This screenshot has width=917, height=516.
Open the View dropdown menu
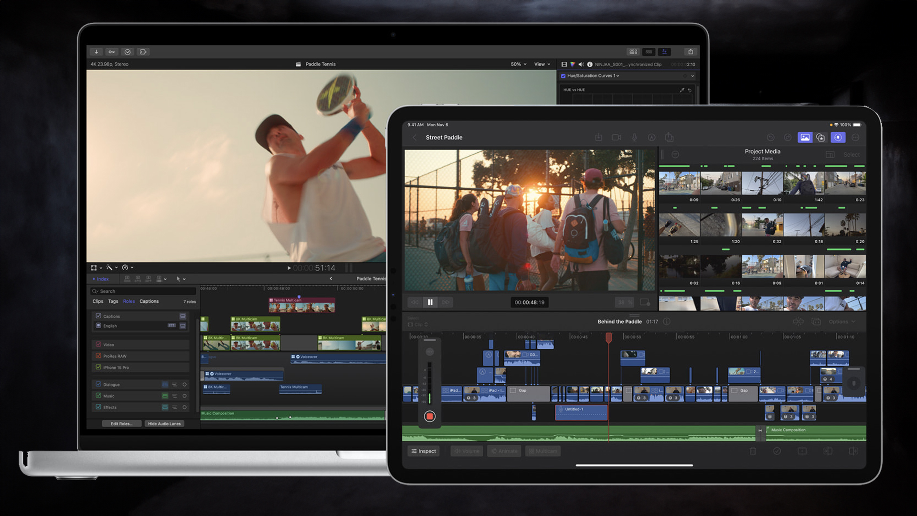(542, 64)
